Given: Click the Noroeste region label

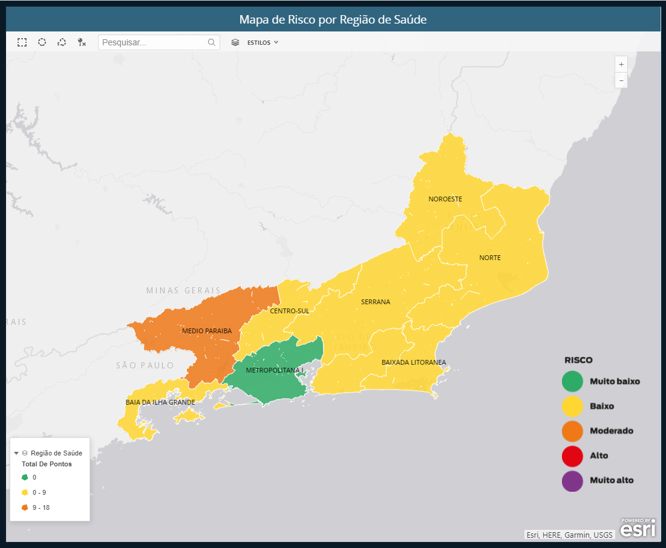Looking at the screenshot, I should [445, 199].
